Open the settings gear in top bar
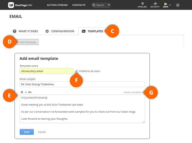This screenshot has width=192, height=143. tap(178, 5)
